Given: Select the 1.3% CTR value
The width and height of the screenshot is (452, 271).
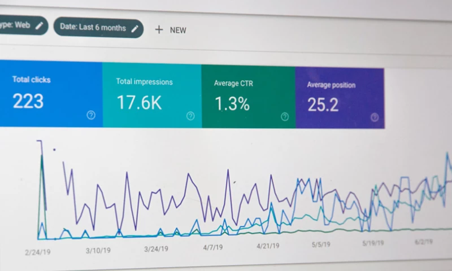Looking at the screenshot, I should [x=232, y=104].
